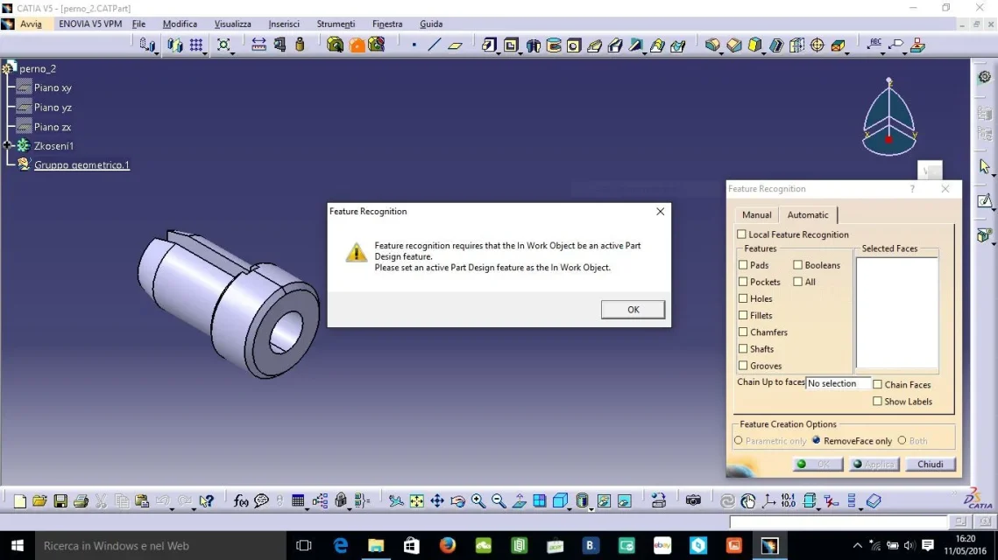Image resolution: width=998 pixels, height=560 pixels.
Task: Open the Inserisci menu
Action: [x=284, y=24]
